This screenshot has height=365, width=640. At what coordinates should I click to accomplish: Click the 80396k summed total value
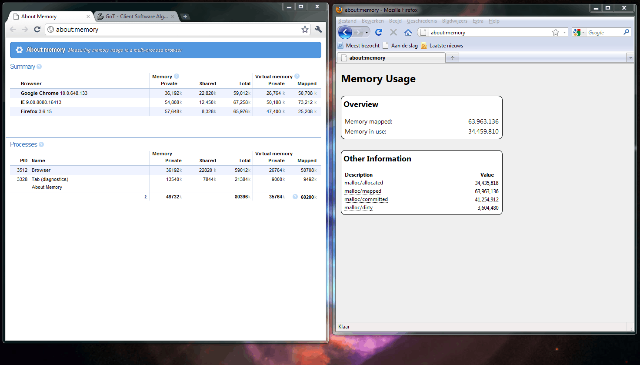tap(243, 197)
